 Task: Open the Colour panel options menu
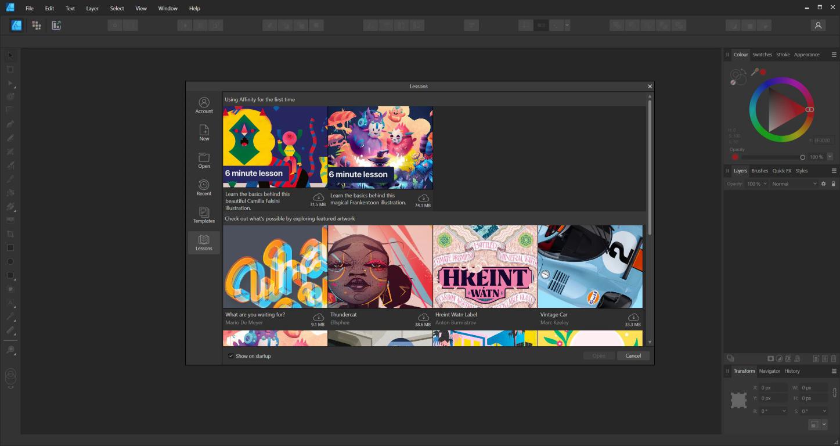(x=834, y=55)
